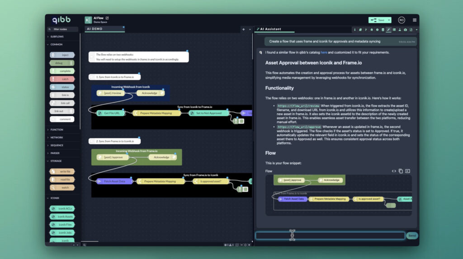Expand the FUNCTION palette category
Image resolution: width=463 pixels, height=259 pixels.
[x=57, y=129]
